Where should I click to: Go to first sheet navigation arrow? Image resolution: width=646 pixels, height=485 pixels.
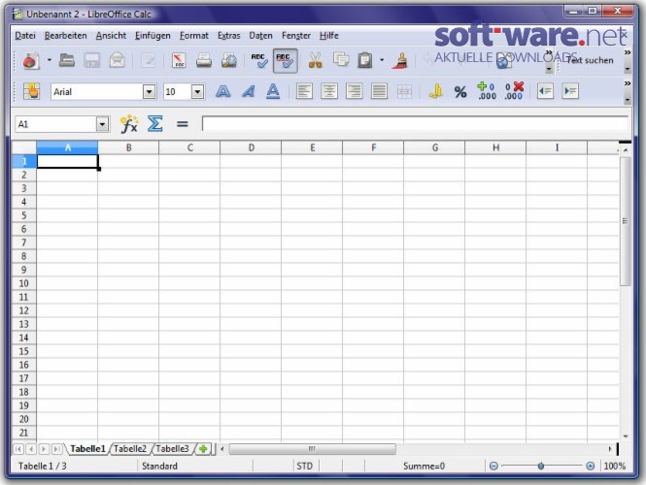[18, 449]
